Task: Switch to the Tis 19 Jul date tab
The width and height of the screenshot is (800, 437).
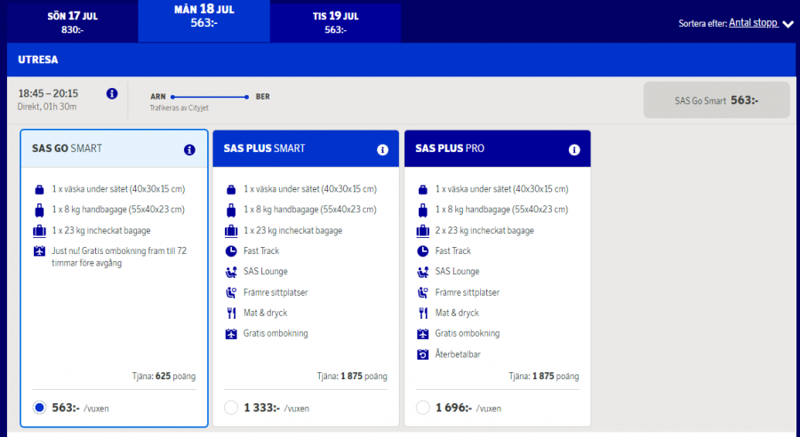Action: (x=334, y=22)
